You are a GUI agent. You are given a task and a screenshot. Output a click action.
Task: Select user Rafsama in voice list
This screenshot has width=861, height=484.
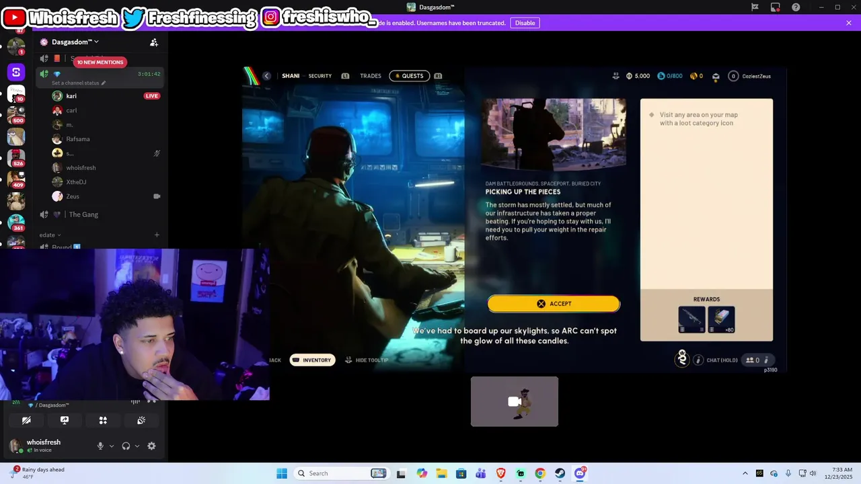point(78,139)
